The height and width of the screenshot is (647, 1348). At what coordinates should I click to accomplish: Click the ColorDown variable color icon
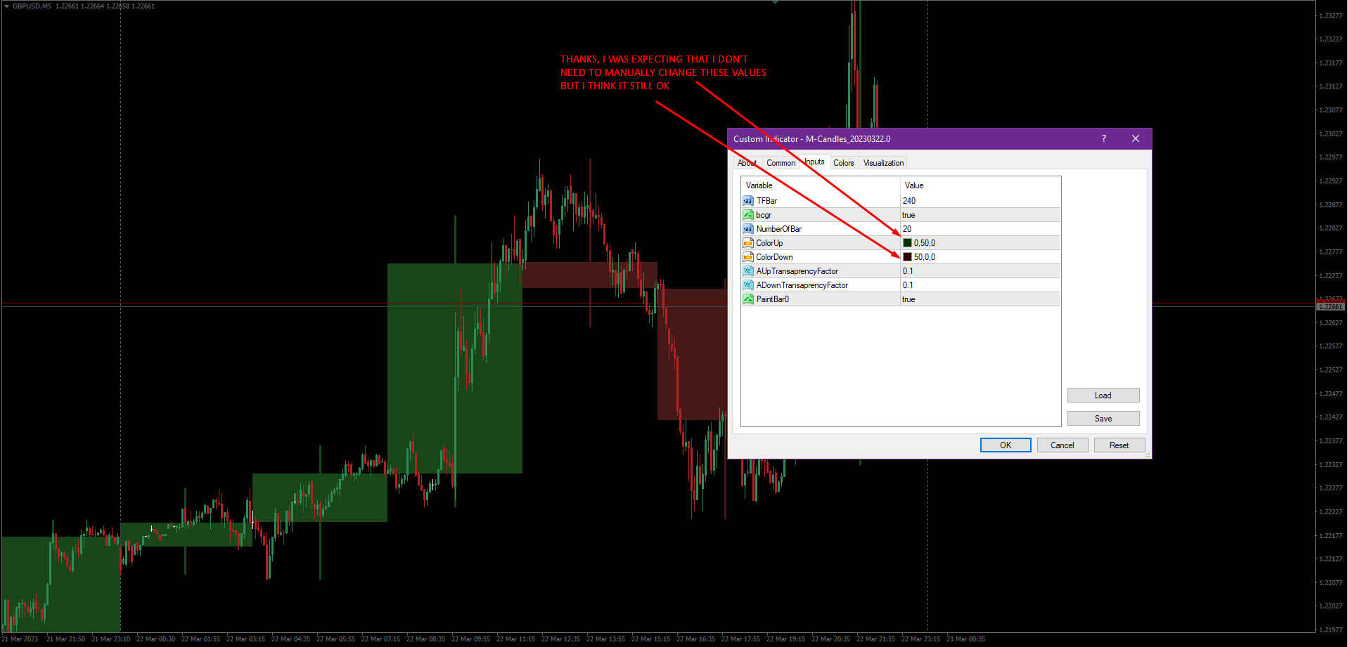pos(747,257)
